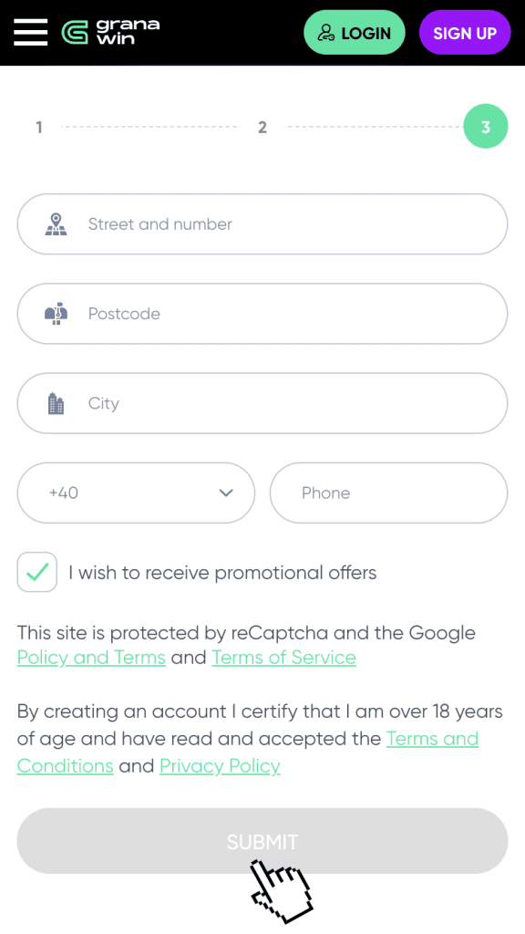Click the city buildings icon
This screenshot has height=934, width=525.
coord(56,403)
